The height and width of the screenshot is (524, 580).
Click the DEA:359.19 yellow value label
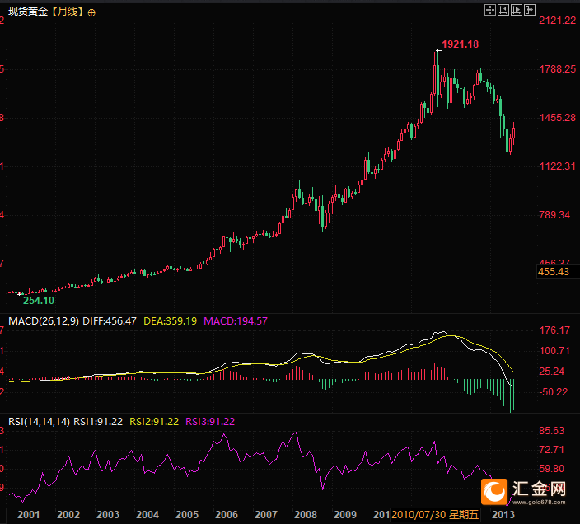(170, 320)
